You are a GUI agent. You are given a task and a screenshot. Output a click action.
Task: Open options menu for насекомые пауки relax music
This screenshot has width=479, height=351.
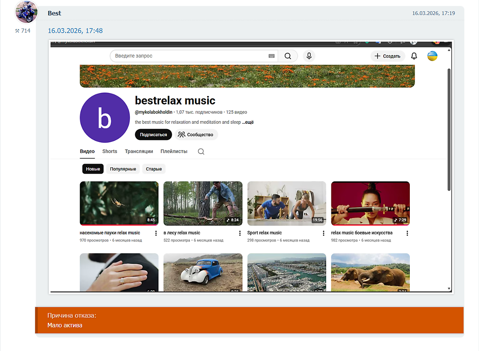tap(156, 233)
